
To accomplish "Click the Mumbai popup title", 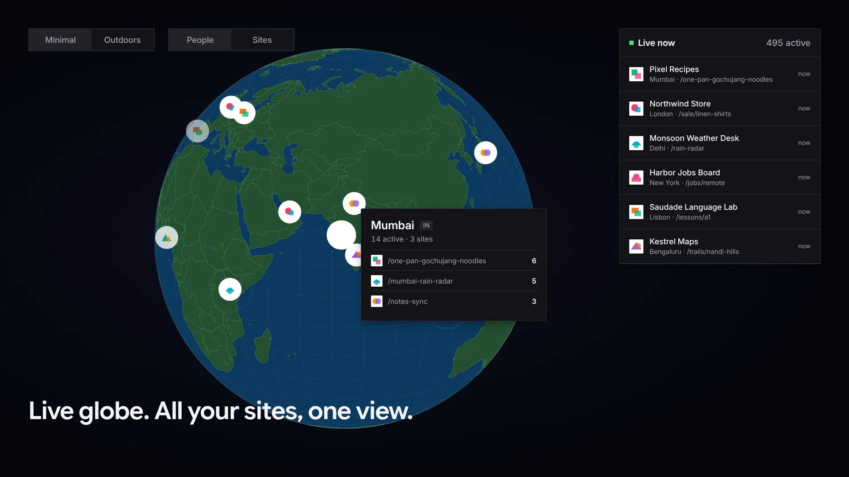I will [393, 225].
